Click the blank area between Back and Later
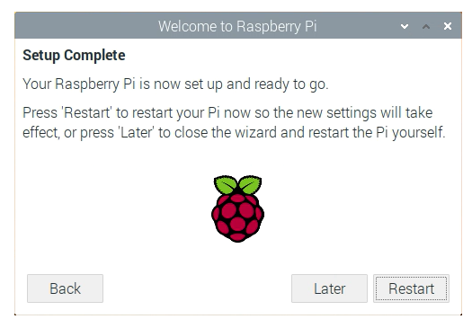This screenshot has height=328, width=472. [x=197, y=288]
